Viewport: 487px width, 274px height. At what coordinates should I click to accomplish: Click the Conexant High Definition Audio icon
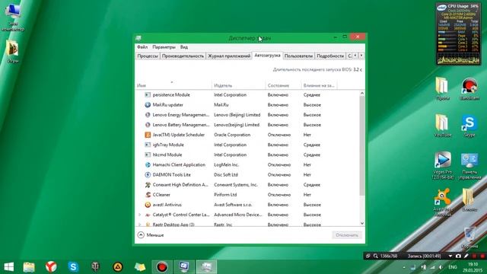(148, 184)
